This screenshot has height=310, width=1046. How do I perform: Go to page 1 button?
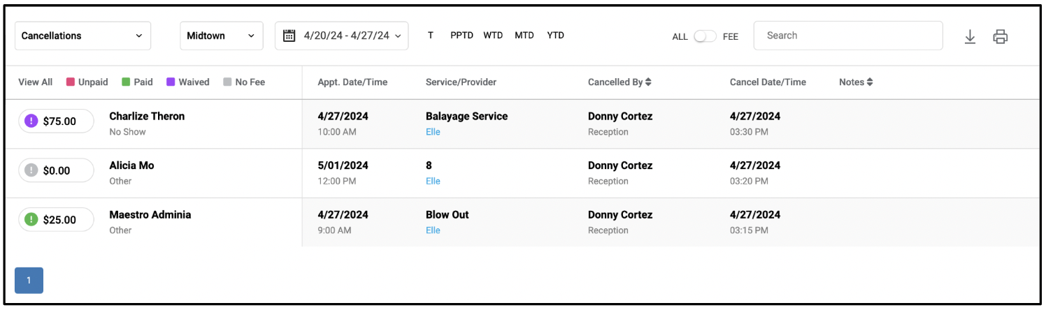(29, 281)
